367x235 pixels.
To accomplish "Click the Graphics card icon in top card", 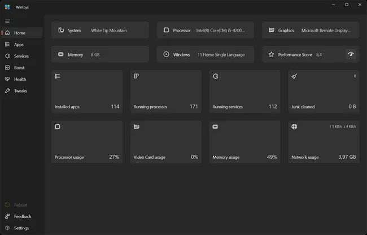I will point(272,30).
